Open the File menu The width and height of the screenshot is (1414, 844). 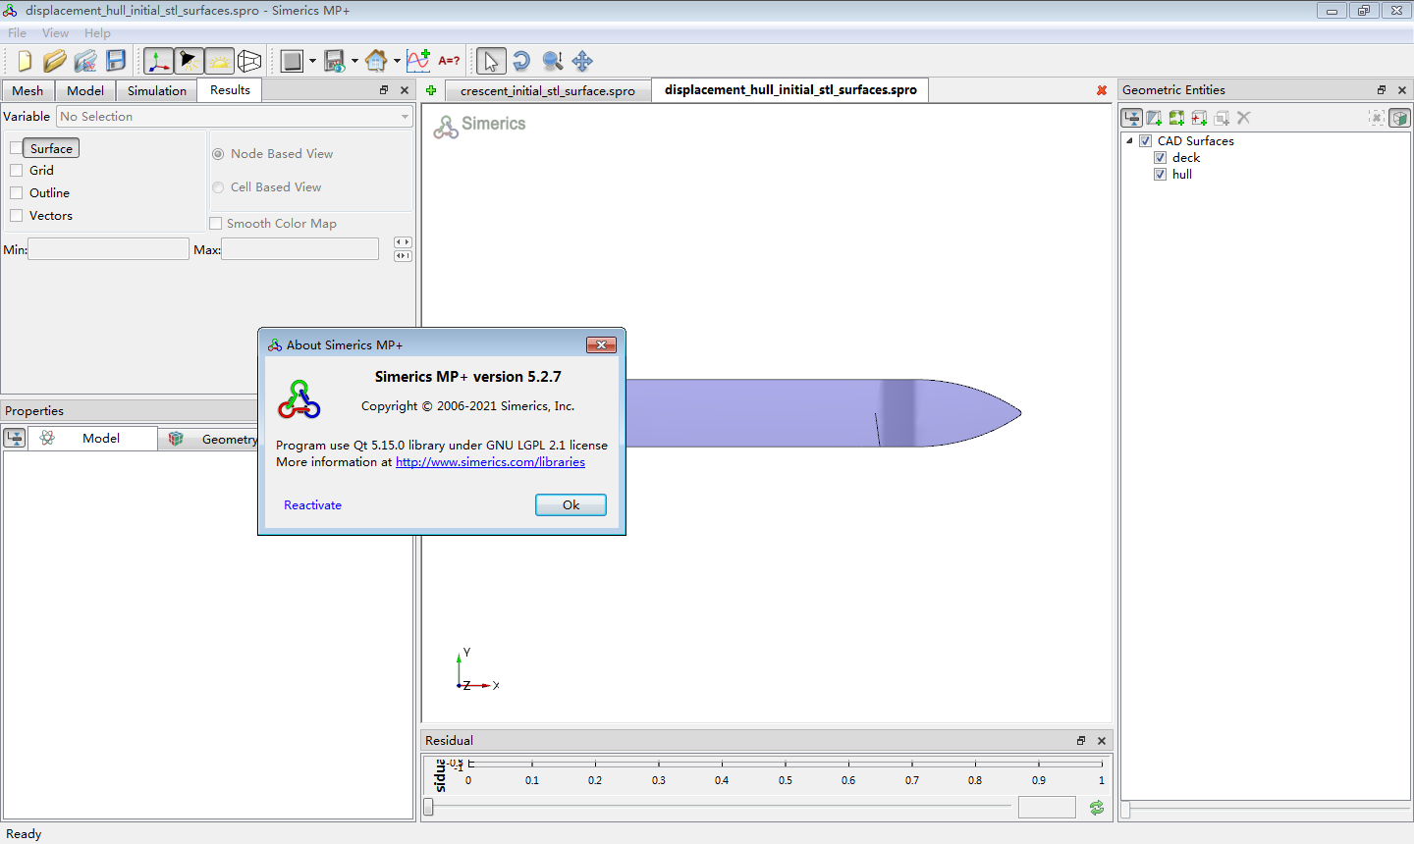(17, 33)
